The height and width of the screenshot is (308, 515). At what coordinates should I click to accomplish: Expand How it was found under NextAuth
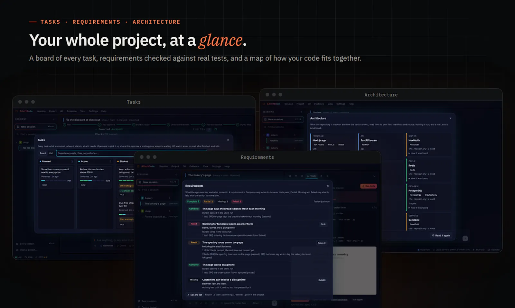click(x=418, y=153)
